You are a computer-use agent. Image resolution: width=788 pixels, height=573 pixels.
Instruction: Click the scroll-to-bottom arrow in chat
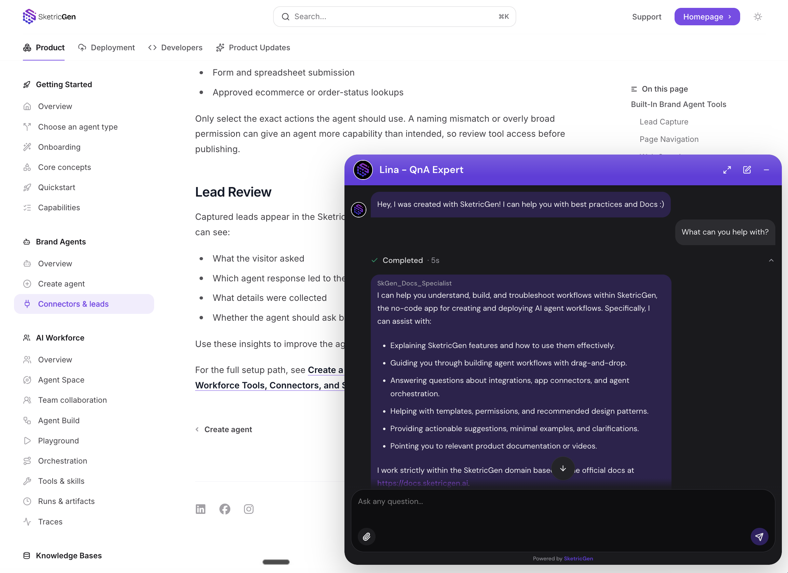click(x=563, y=468)
